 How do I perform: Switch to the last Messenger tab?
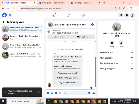86,3
